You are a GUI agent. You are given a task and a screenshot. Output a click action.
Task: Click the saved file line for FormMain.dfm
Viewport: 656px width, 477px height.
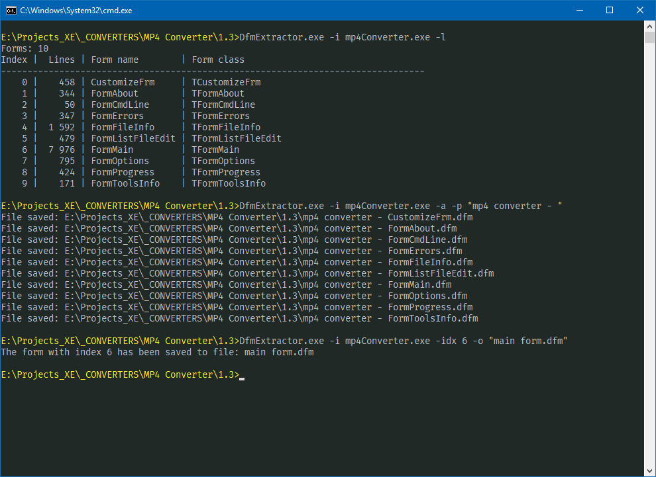click(x=227, y=285)
